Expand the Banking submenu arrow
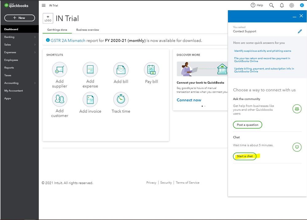 [35, 37]
